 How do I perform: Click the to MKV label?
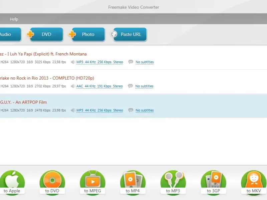point(254,191)
